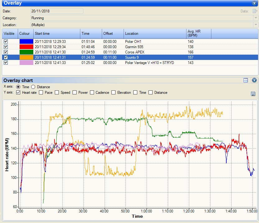Collapse the Overlay chart panel

(x=254, y=80)
